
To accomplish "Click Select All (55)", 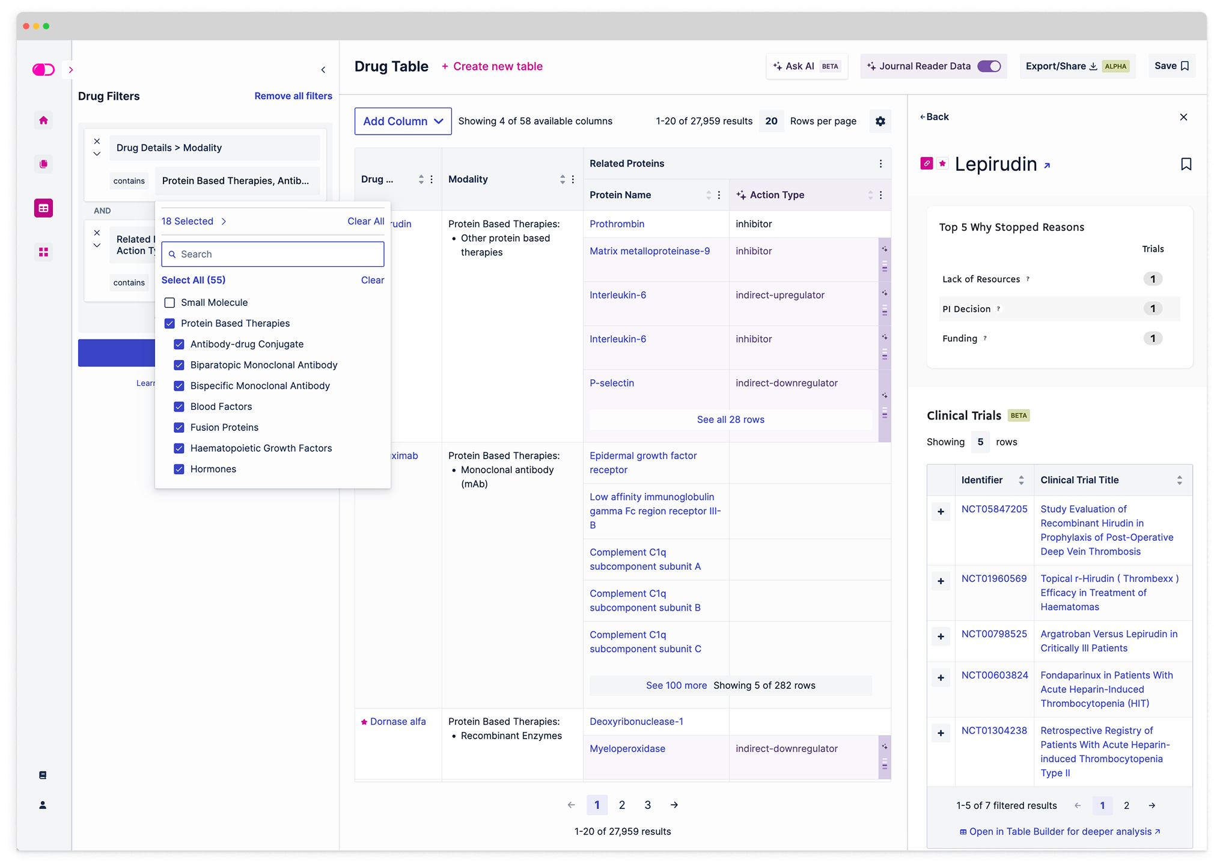I will (194, 280).
